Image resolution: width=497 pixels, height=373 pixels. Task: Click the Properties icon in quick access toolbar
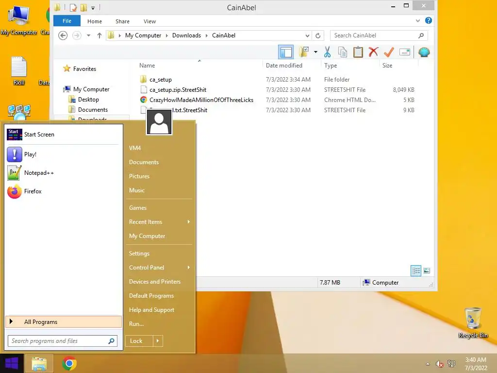(x=73, y=7)
